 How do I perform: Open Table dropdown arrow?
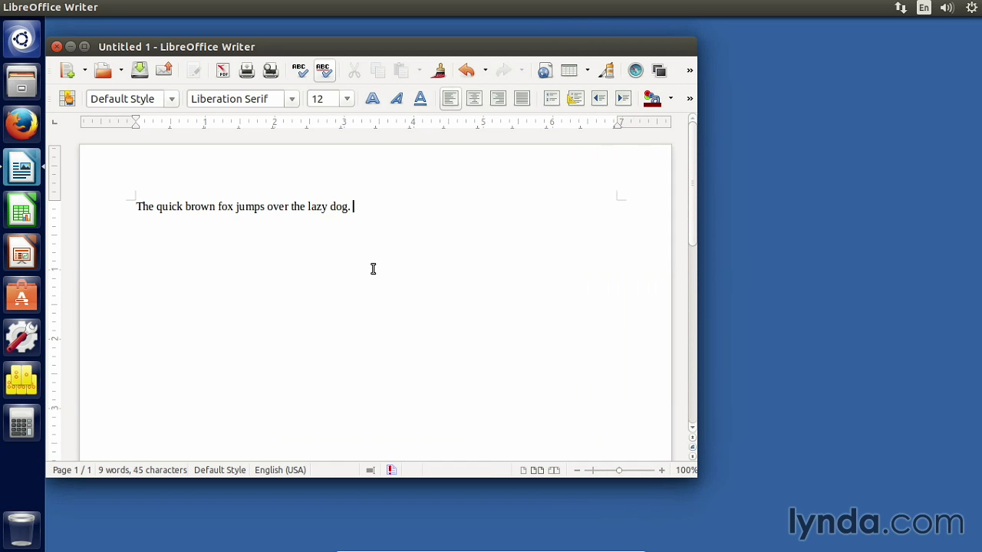point(587,71)
